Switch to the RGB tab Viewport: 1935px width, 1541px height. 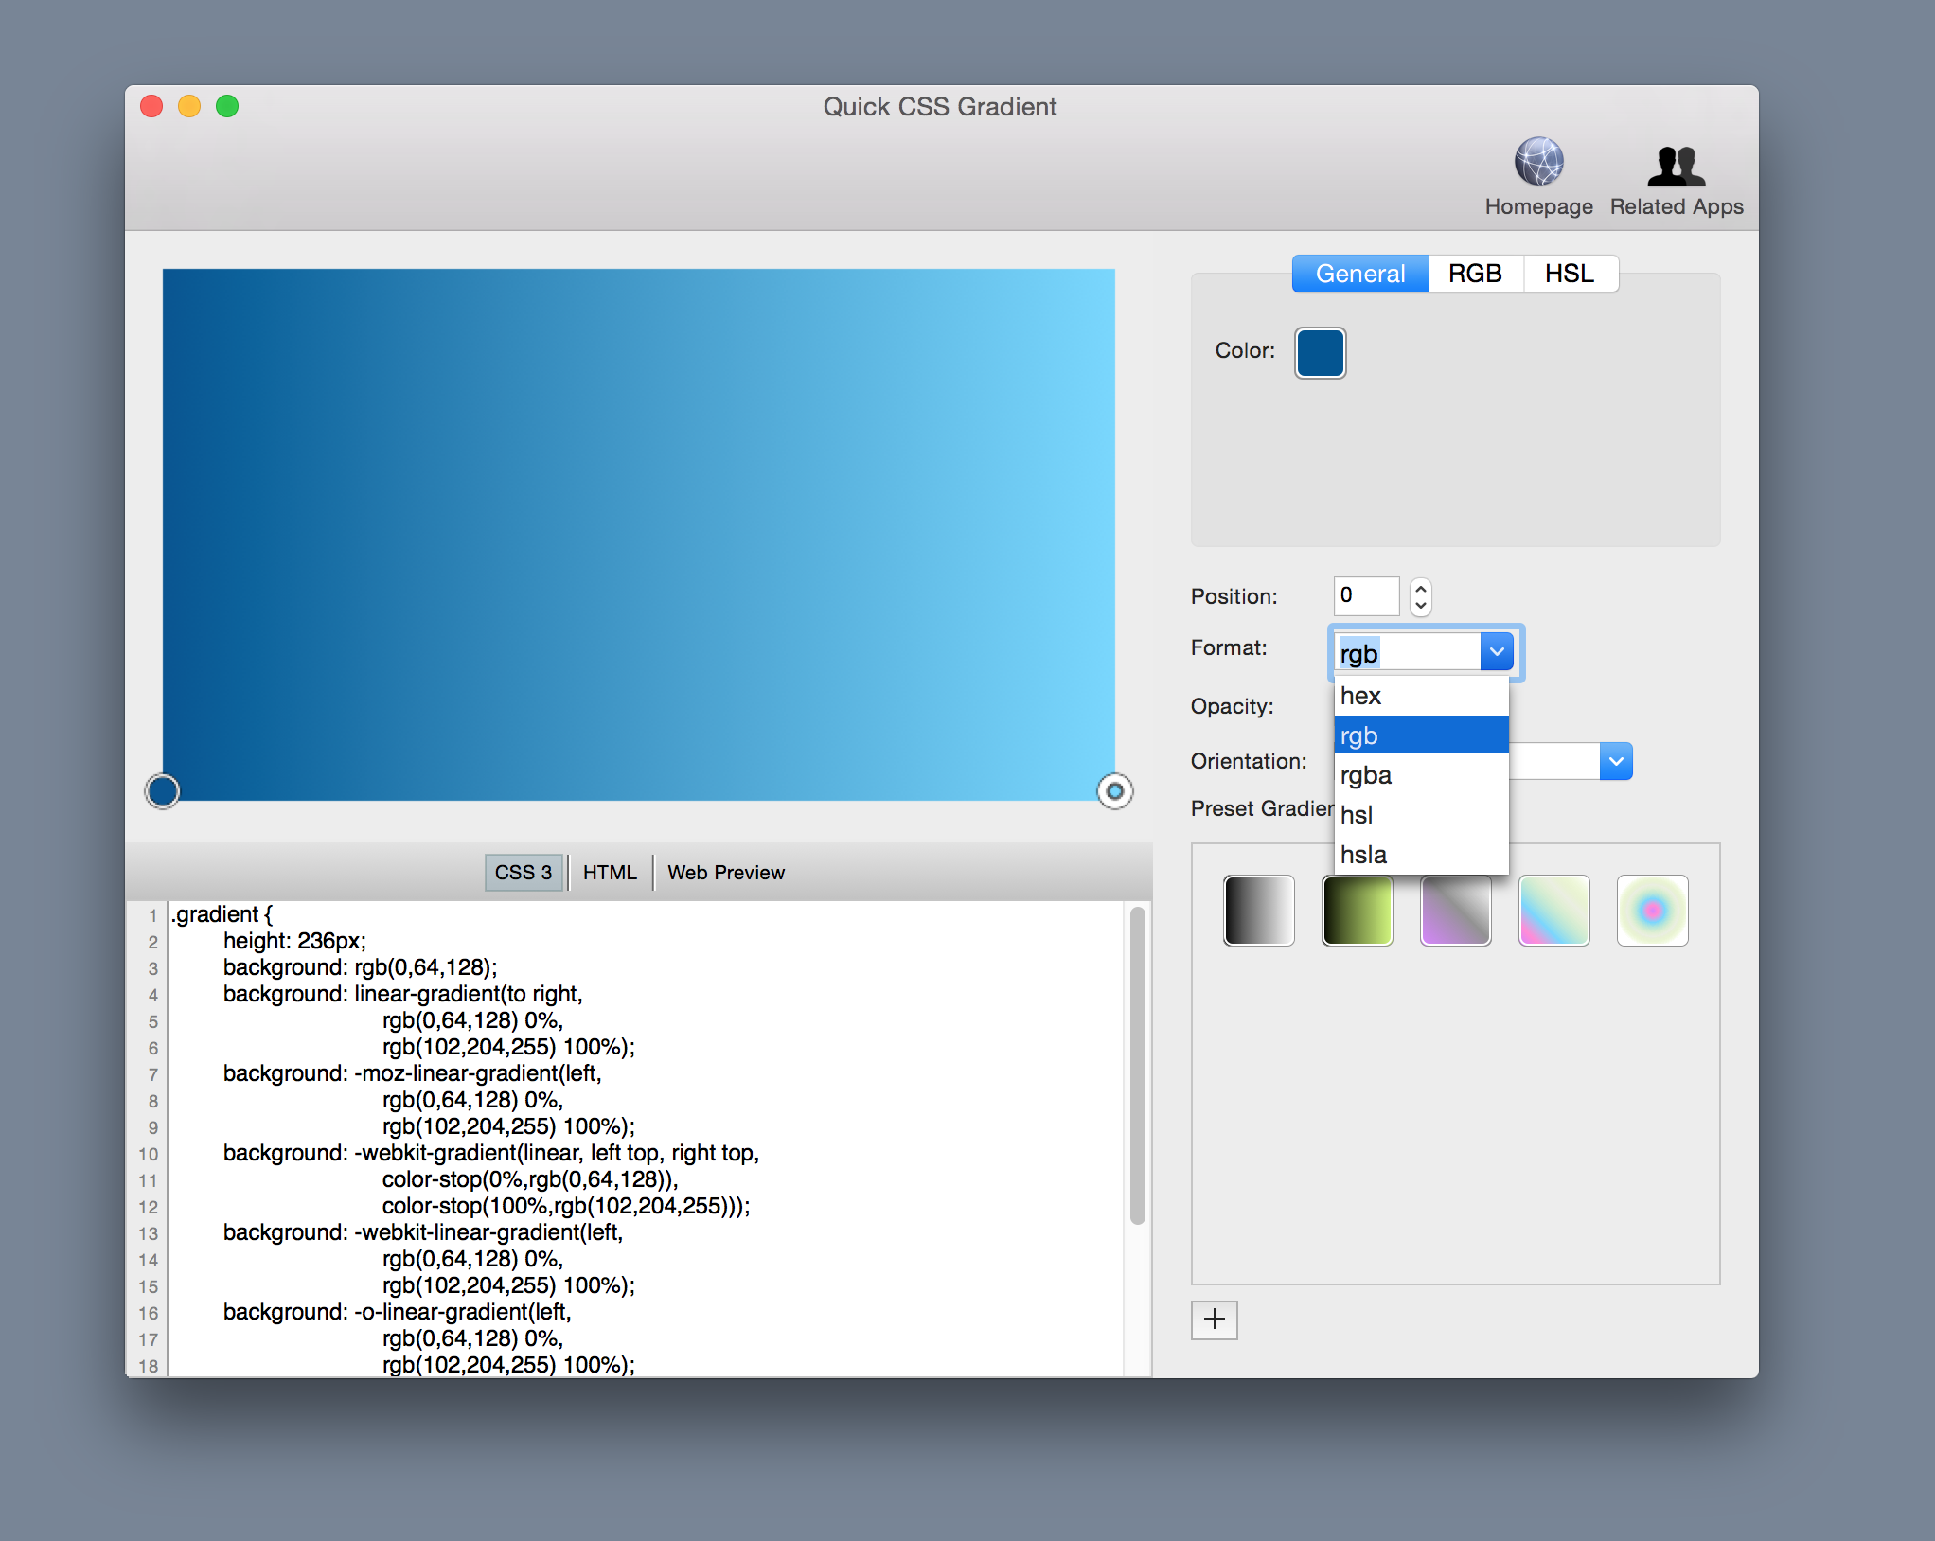coord(1475,275)
